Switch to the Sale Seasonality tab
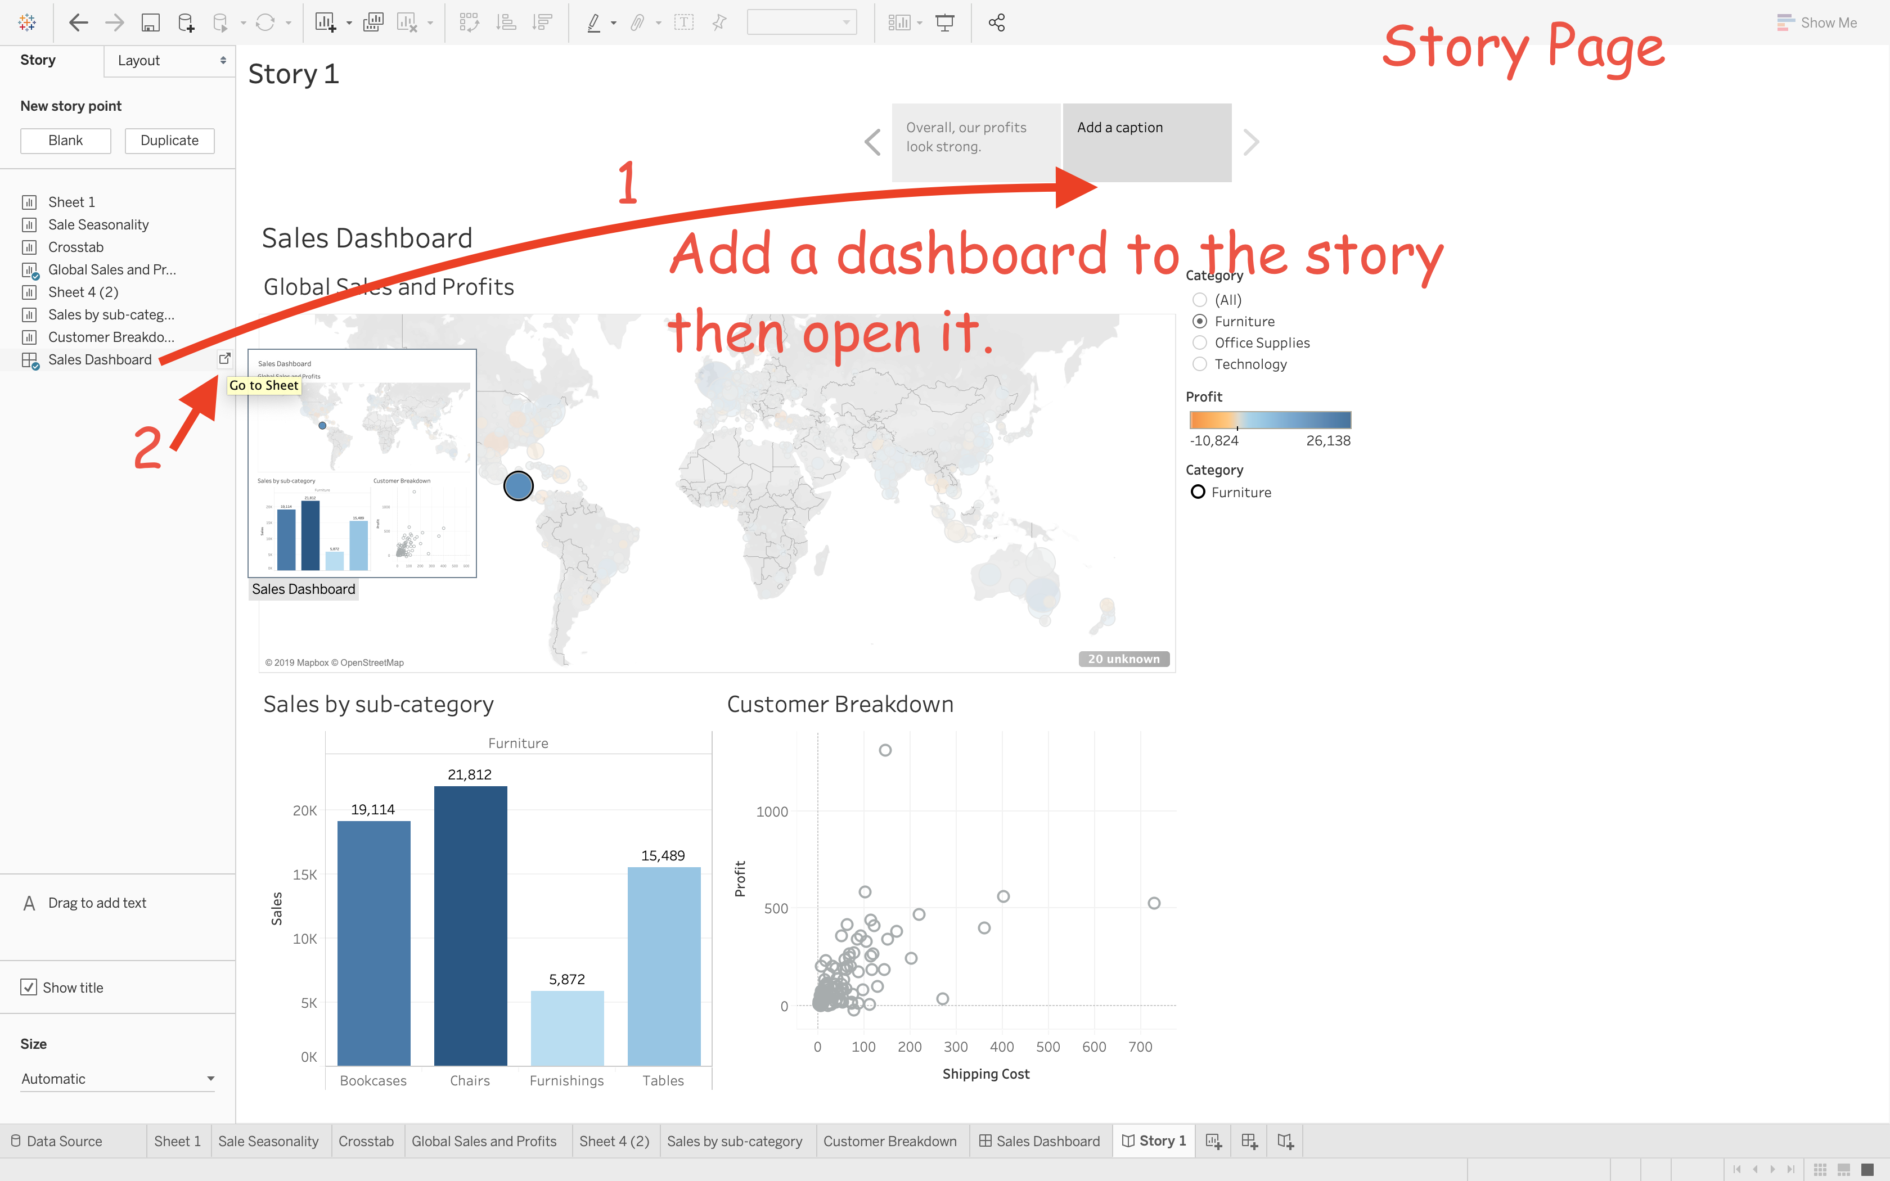Image resolution: width=1890 pixels, height=1181 pixels. click(268, 1141)
